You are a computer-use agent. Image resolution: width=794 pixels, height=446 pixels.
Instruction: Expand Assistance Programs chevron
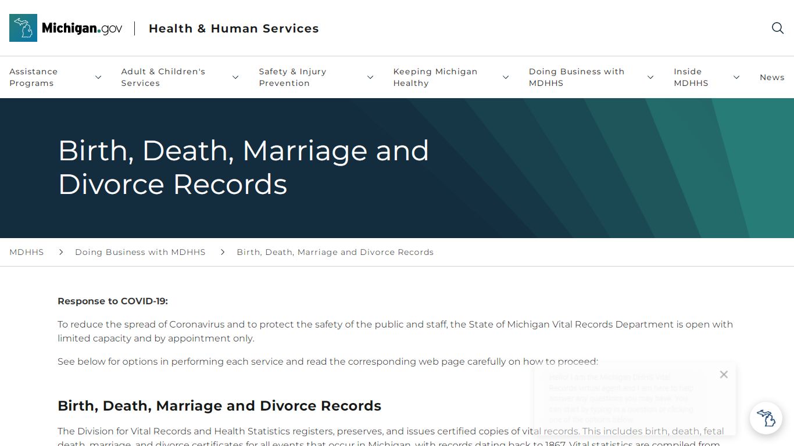click(x=98, y=77)
